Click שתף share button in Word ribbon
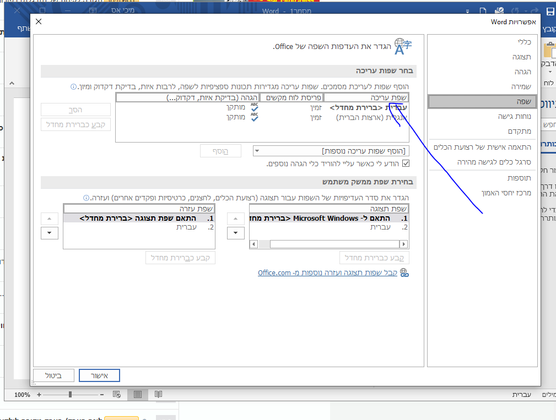This screenshot has width=556, height=420. pos(24,28)
